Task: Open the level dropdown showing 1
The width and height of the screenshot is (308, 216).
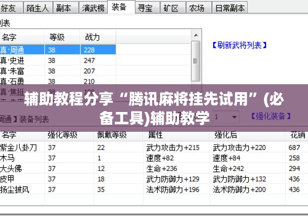Action: click(226, 117)
